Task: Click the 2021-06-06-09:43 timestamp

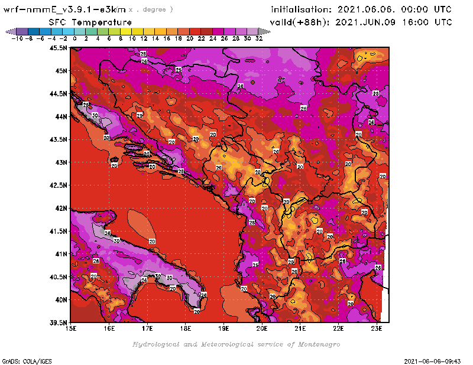Action: coord(432,361)
